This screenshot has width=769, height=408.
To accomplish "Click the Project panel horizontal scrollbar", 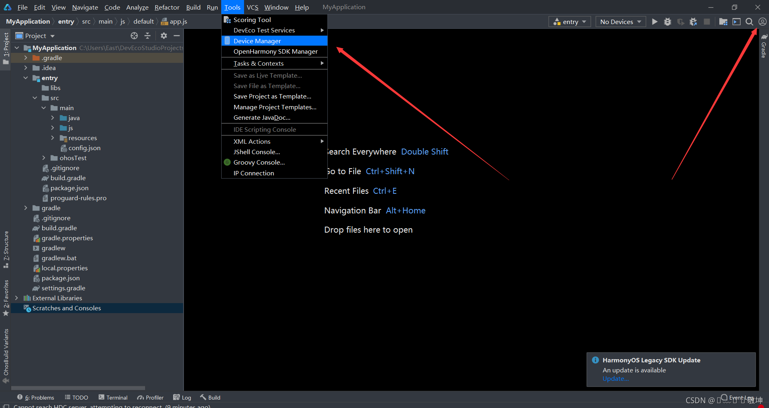I will click(78, 388).
